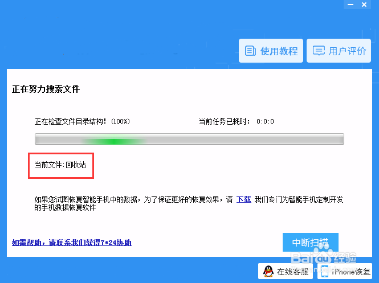Open the 使用教程 tutorial button
379x283 pixels.
tap(271, 51)
